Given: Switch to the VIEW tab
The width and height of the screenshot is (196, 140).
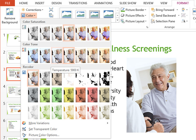Looking at the screenshot, I should click(164, 3).
